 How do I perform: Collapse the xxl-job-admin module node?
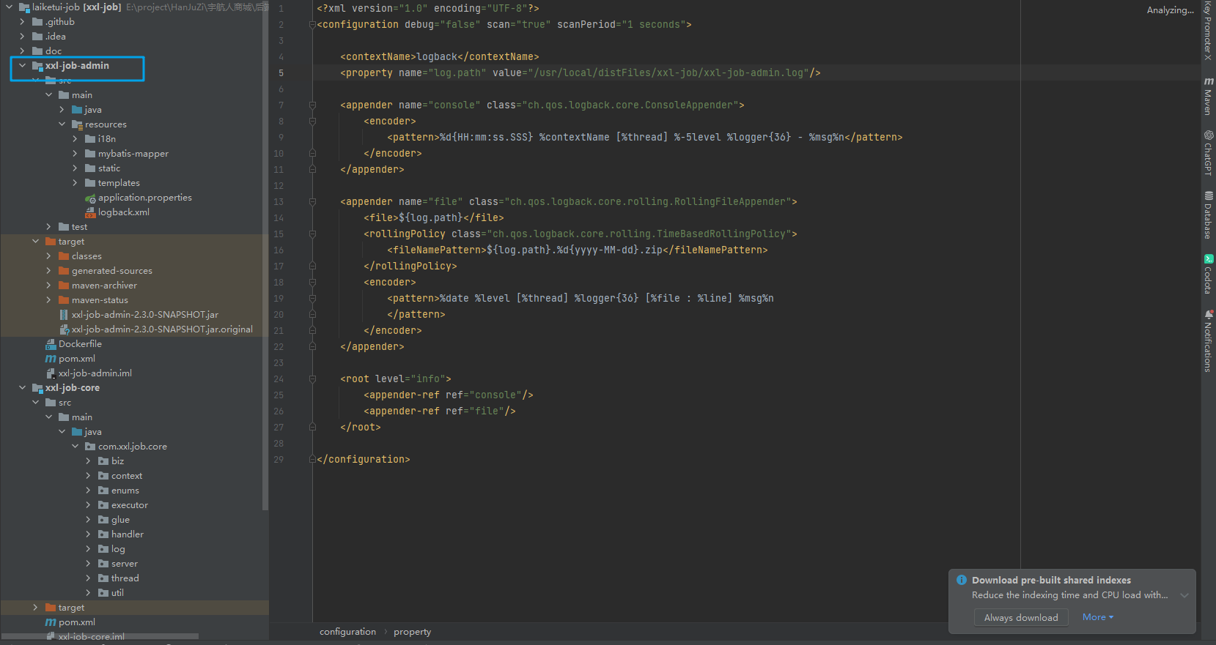pos(22,66)
